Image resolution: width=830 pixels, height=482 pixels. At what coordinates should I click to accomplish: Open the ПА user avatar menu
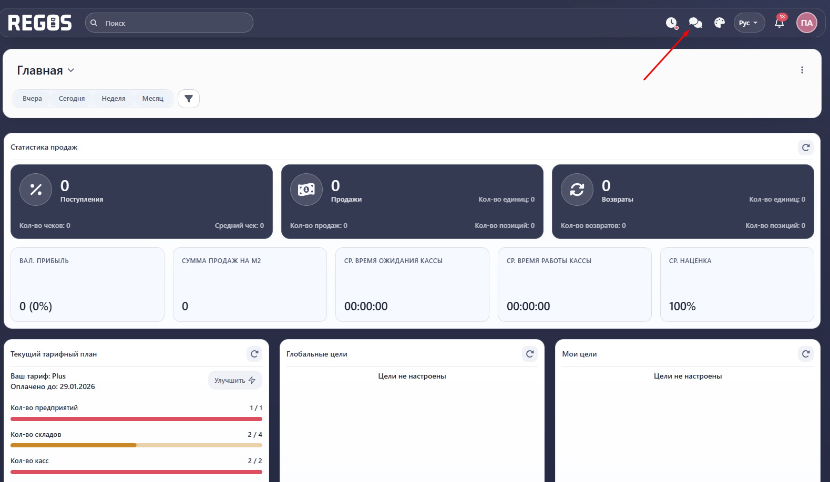coord(807,23)
